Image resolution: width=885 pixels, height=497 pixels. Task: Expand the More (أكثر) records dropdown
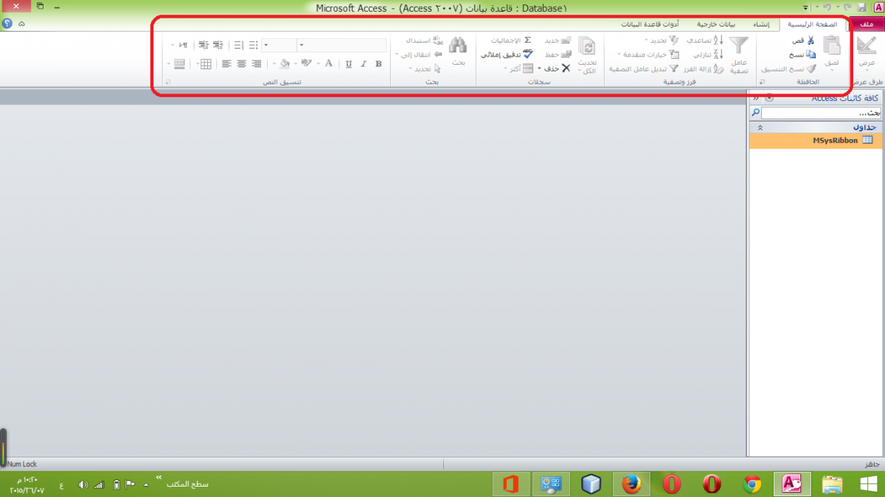pyautogui.click(x=507, y=68)
